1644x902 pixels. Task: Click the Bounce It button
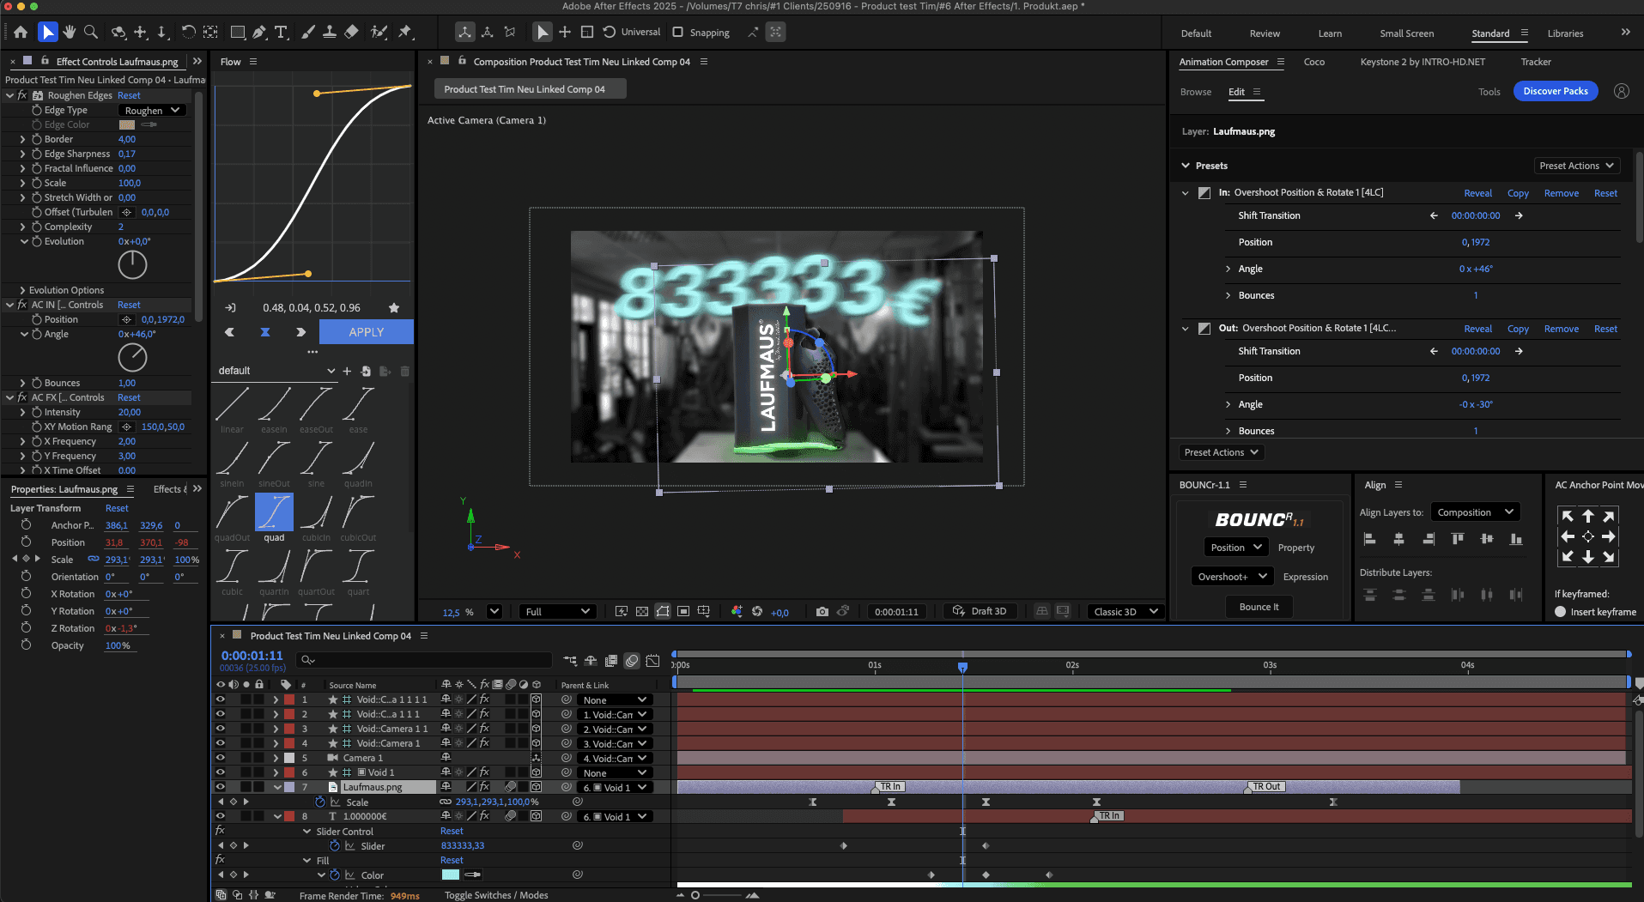tap(1259, 607)
